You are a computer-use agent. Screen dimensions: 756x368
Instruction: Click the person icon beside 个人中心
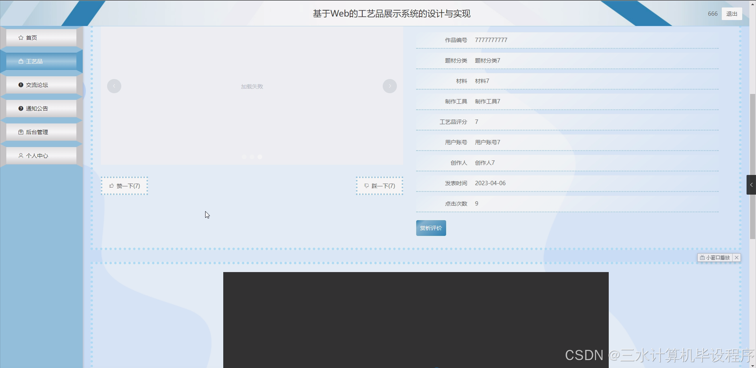click(x=21, y=156)
